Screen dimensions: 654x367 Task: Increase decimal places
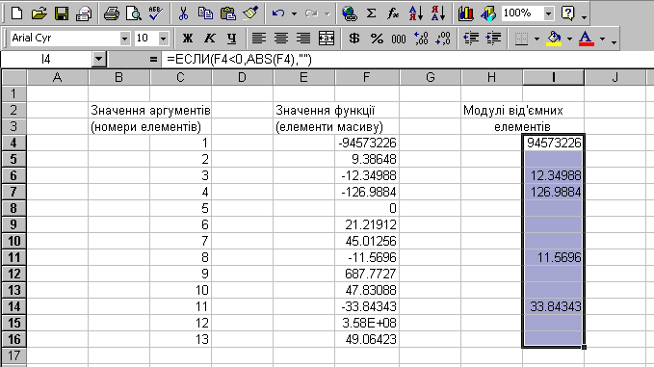coord(421,39)
